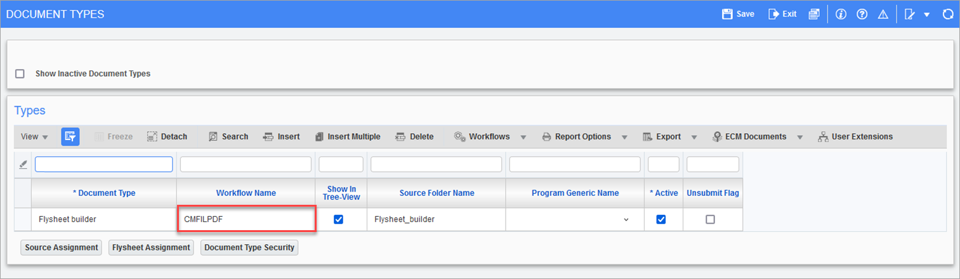Click the Exit icon in header
This screenshot has width=960, height=279.
point(782,14)
